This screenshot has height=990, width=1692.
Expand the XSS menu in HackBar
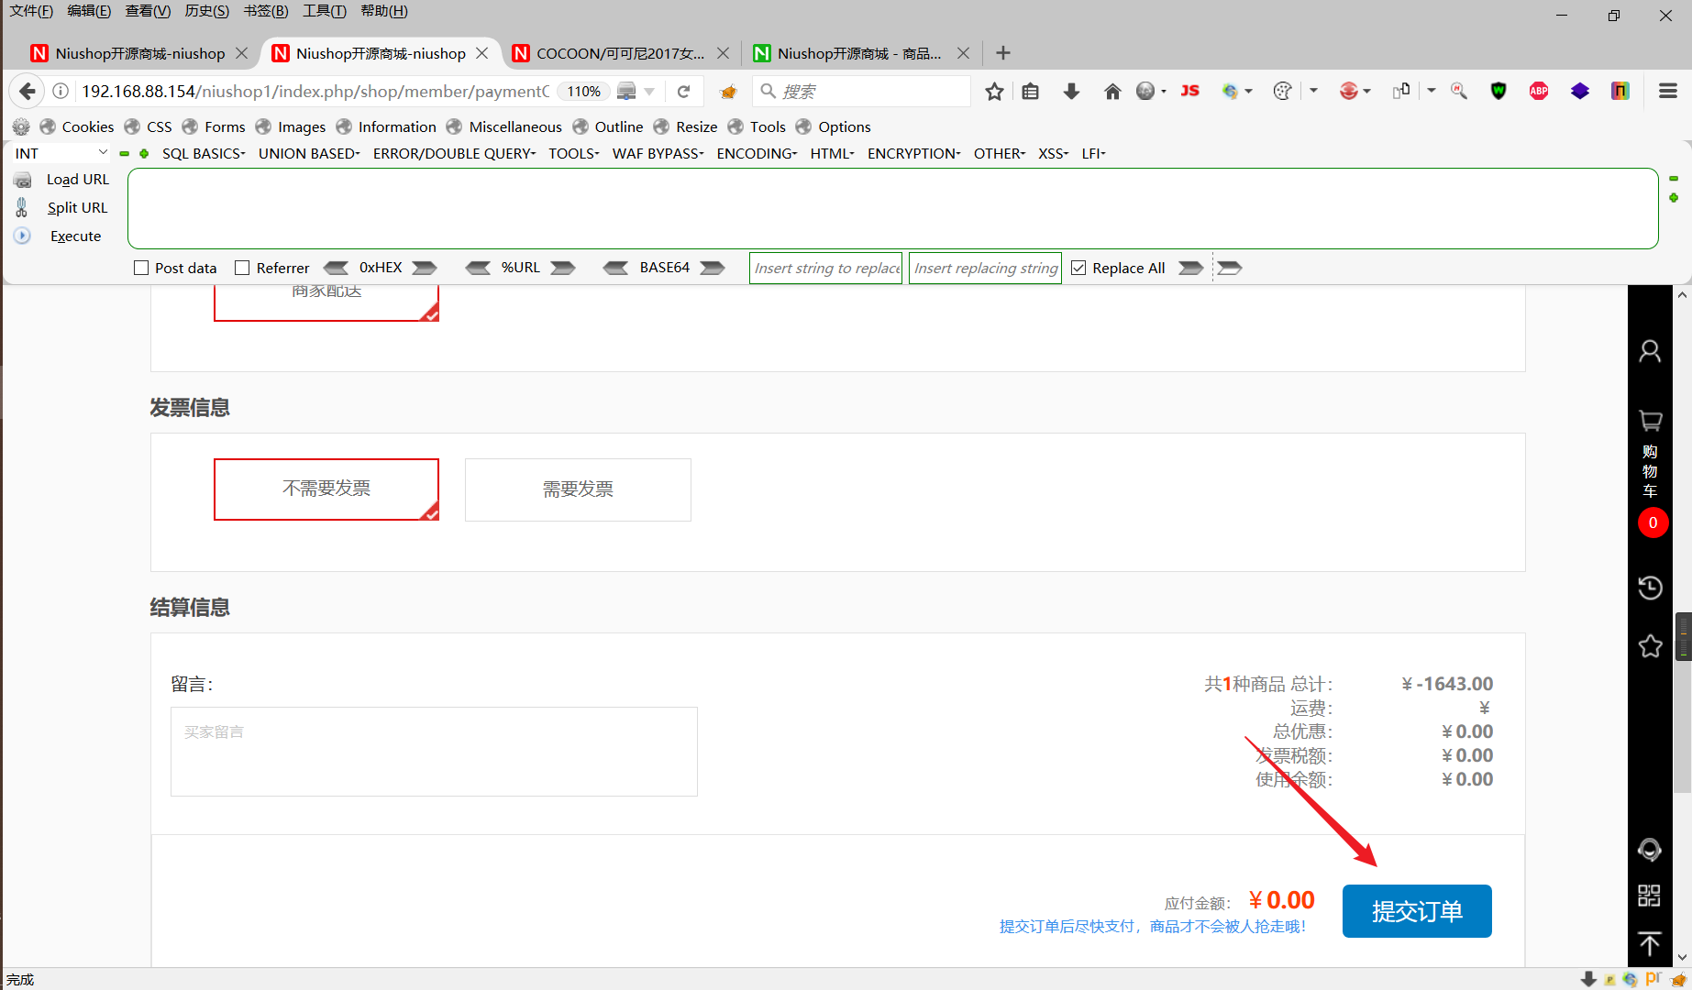click(x=1053, y=153)
